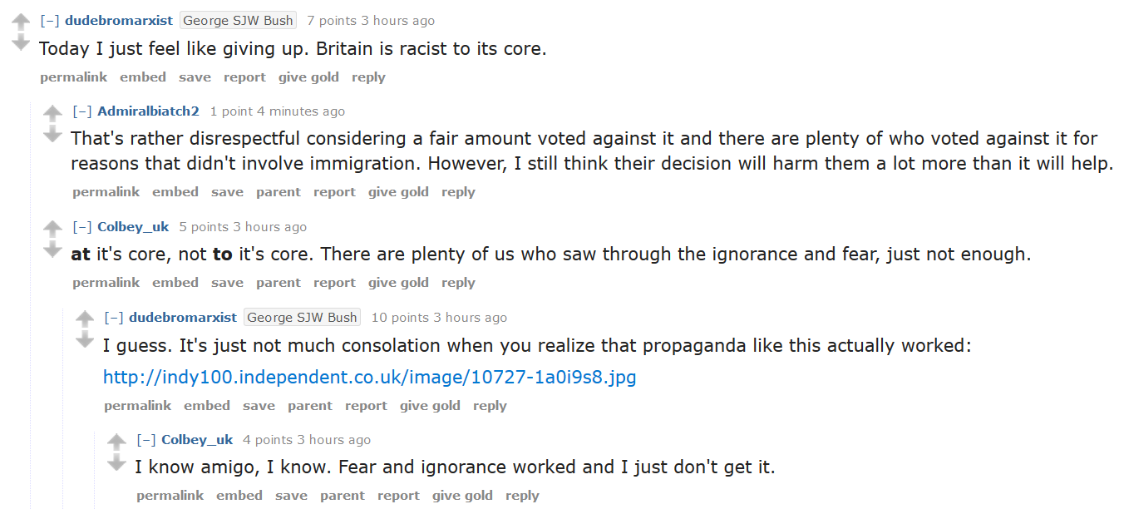The height and width of the screenshot is (509, 1124).
Task: Upvote Admiralbiatch2's comment
Action: 52,113
